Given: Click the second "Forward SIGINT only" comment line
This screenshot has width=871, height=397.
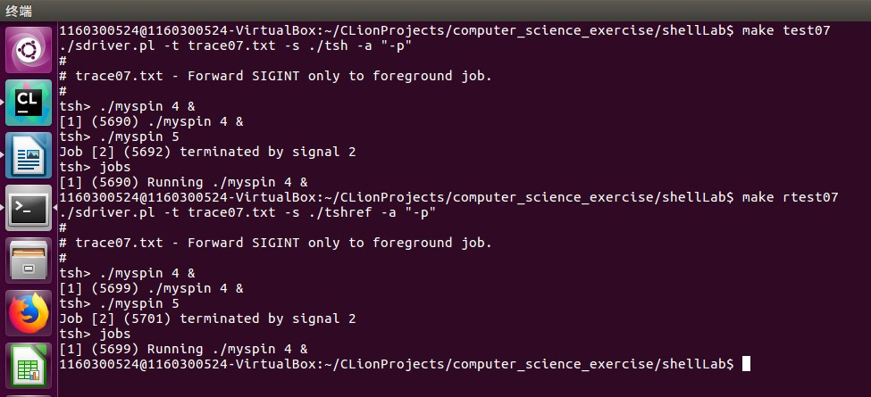Looking at the screenshot, I should pyautogui.click(x=283, y=243).
